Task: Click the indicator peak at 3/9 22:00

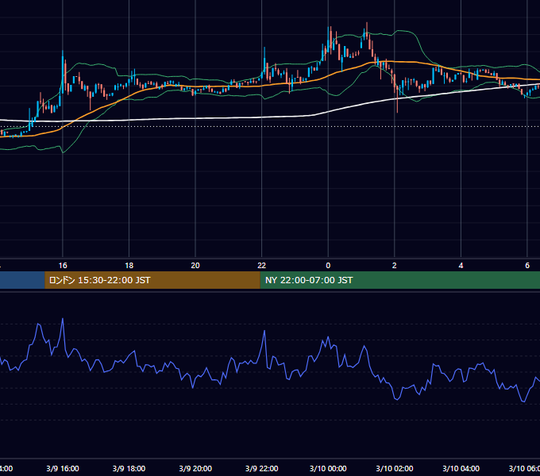Action: (264, 331)
